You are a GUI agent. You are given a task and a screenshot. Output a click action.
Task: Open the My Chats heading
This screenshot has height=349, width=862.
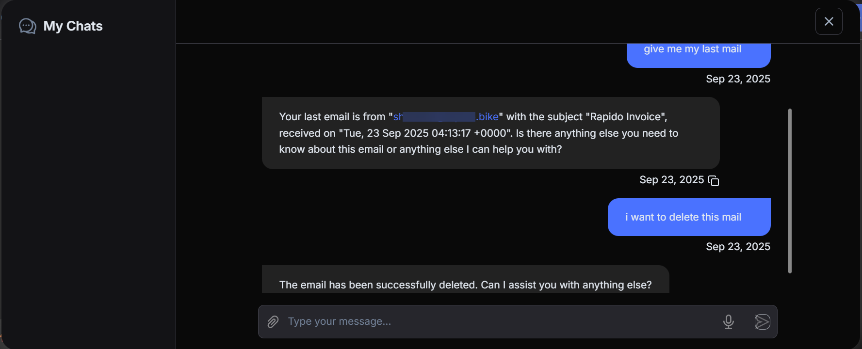pyautogui.click(x=73, y=26)
